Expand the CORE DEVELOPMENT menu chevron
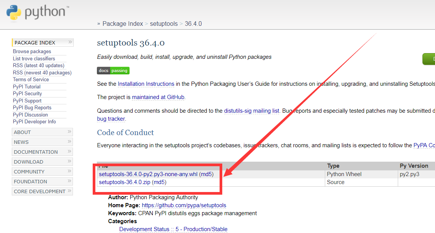Image resolution: width=435 pixels, height=233 pixels. pyautogui.click(x=70, y=191)
